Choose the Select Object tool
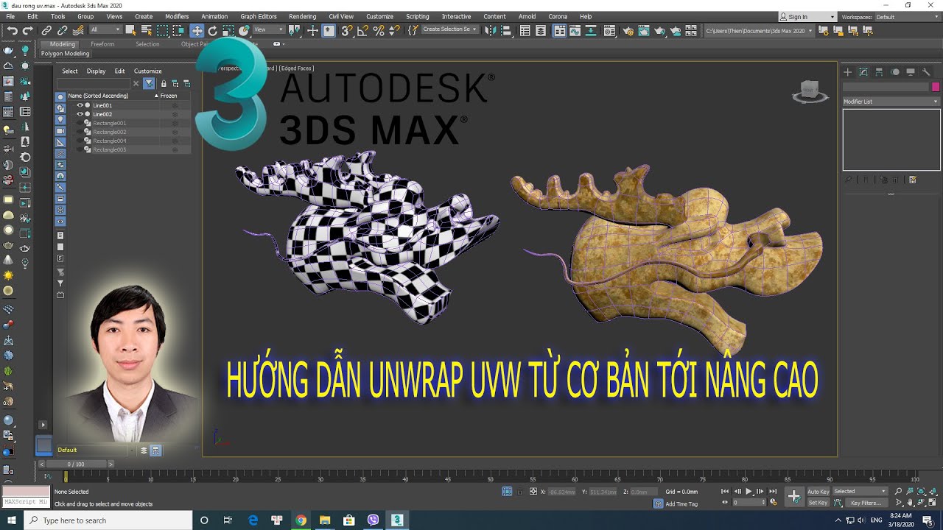The image size is (943, 530). pos(130,30)
